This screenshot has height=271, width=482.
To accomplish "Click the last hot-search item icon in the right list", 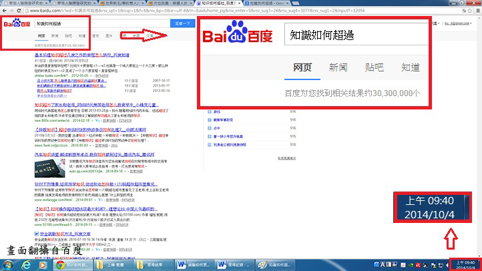I will tap(210, 144).
